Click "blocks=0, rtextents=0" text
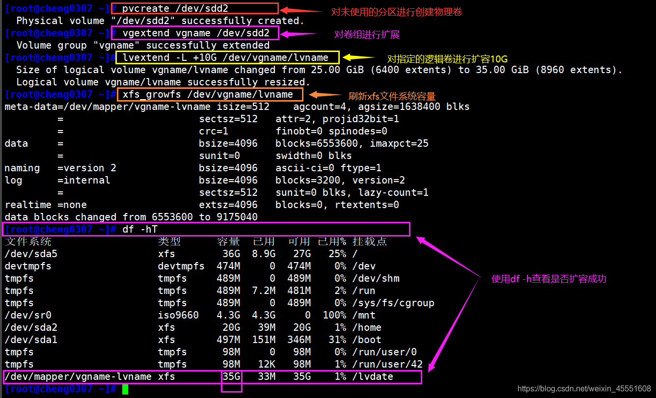Viewport: 656px width, 398px height. point(337,205)
